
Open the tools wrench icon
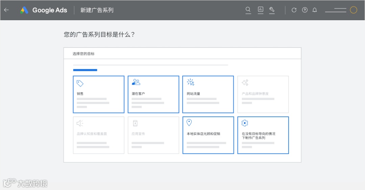[x=272, y=10]
